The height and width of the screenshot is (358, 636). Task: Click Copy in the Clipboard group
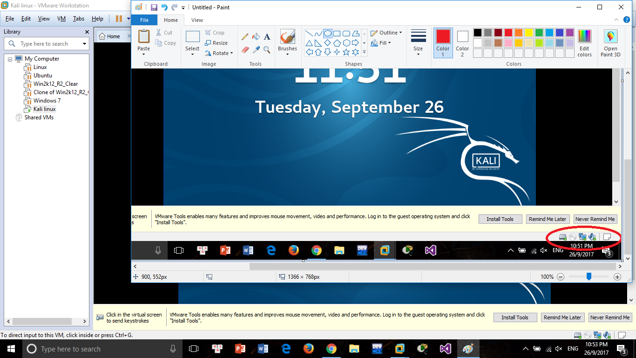pyautogui.click(x=166, y=43)
